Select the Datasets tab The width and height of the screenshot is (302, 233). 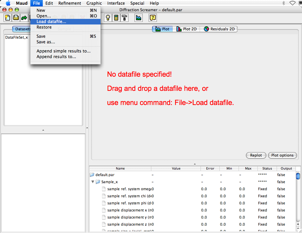click(22, 29)
